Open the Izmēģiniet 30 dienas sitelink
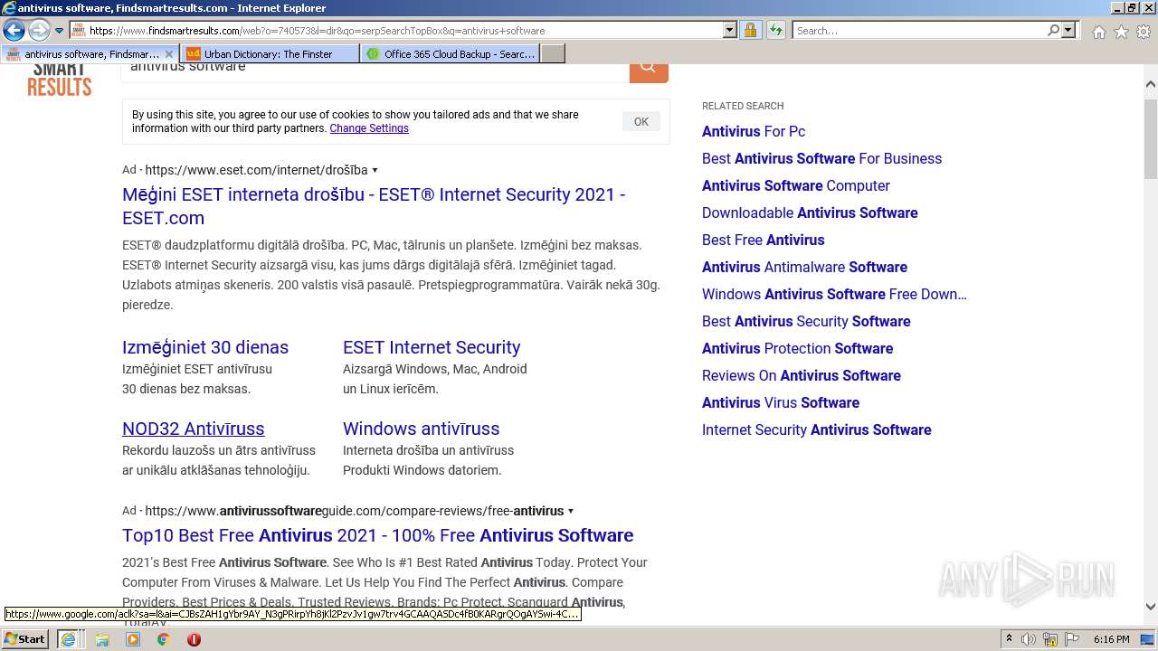The width and height of the screenshot is (1158, 651). point(205,347)
